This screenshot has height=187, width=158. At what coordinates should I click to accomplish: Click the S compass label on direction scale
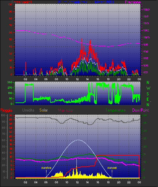(x=148, y=94)
